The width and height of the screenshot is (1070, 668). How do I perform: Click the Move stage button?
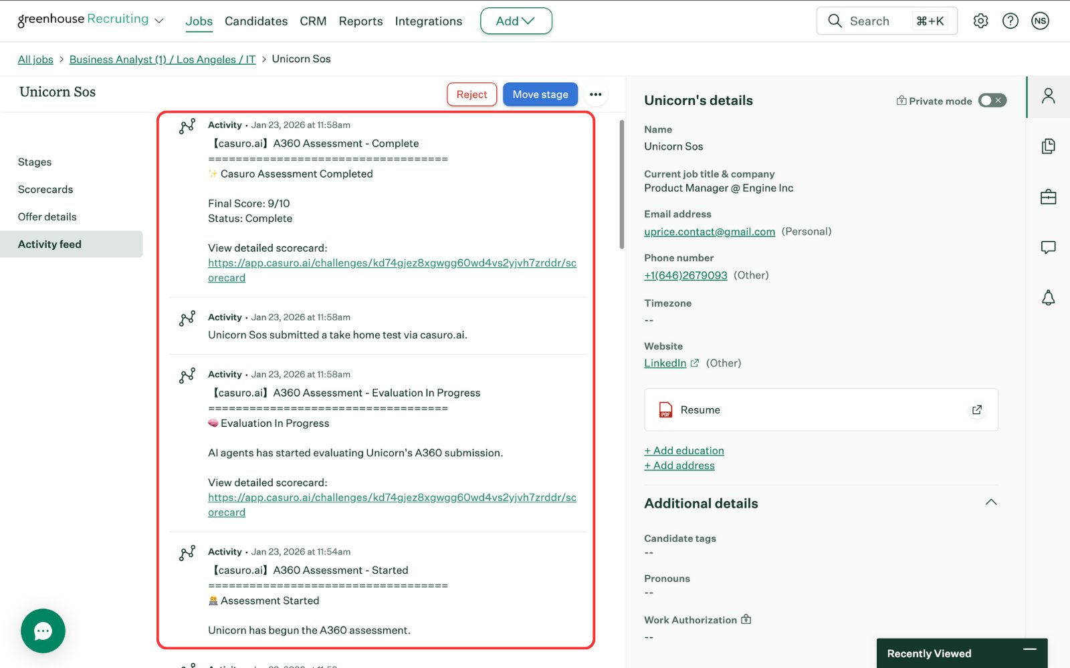[x=540, y=94]
